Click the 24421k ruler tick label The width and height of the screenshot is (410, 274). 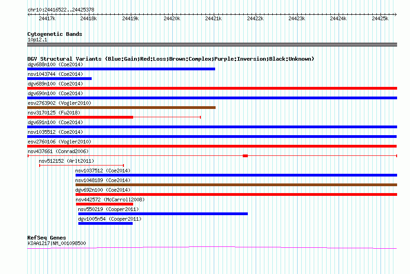pos(213,18)
